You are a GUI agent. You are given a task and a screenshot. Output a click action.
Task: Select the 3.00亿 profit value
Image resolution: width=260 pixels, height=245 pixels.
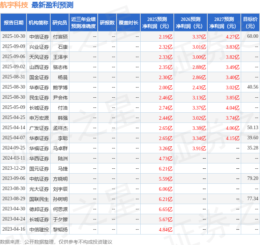[x=199, y=57]
